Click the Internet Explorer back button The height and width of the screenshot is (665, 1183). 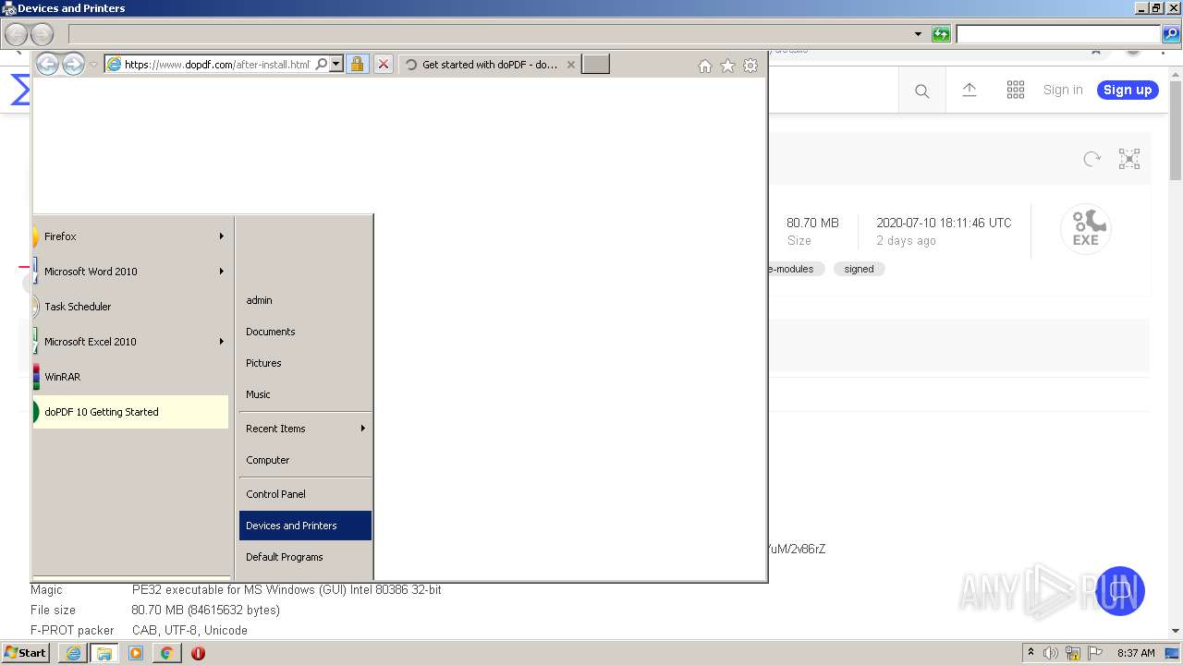click(47, 64)
